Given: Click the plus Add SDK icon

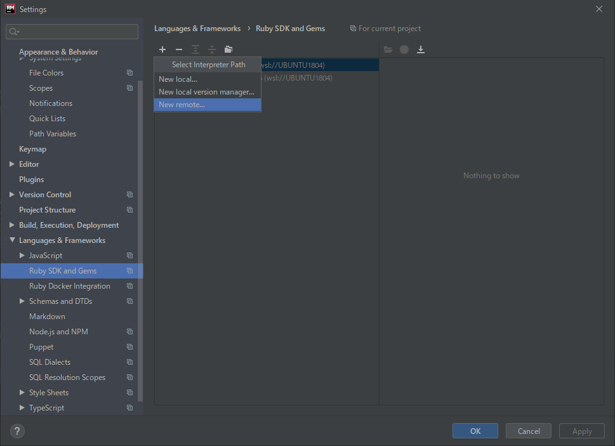Looking at the screenshot, I should pyautogui.click(x=162, y=49).
